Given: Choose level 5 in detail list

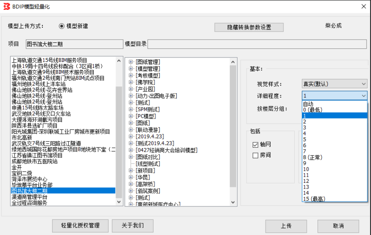Looking at the screenshot, I should (x=334, y=140).
